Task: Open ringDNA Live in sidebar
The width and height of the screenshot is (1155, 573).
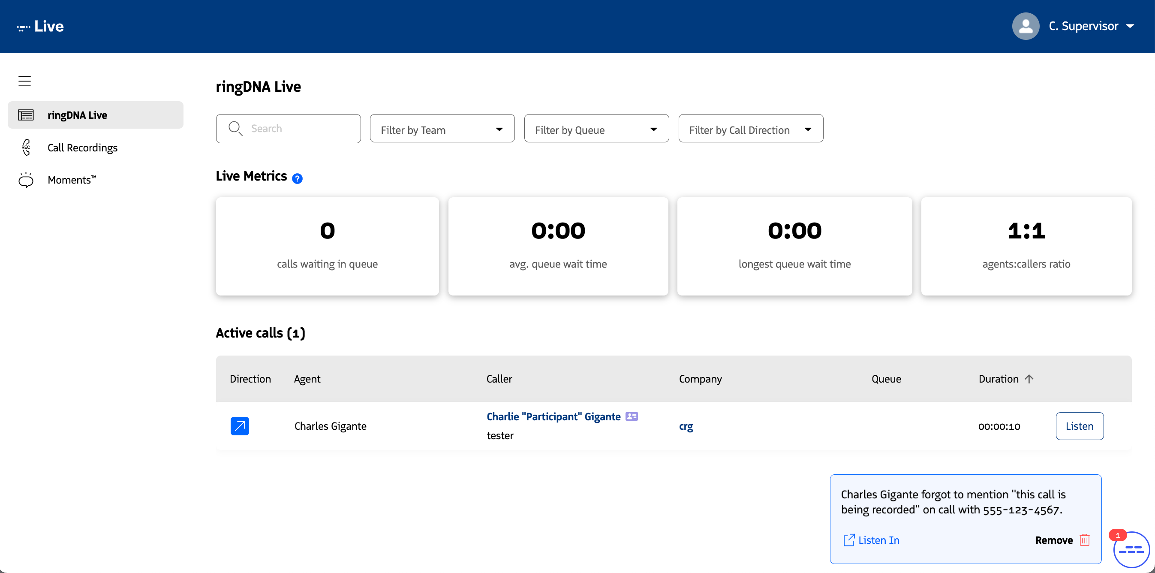Action: pyautogui.click(x=96, y=115)
